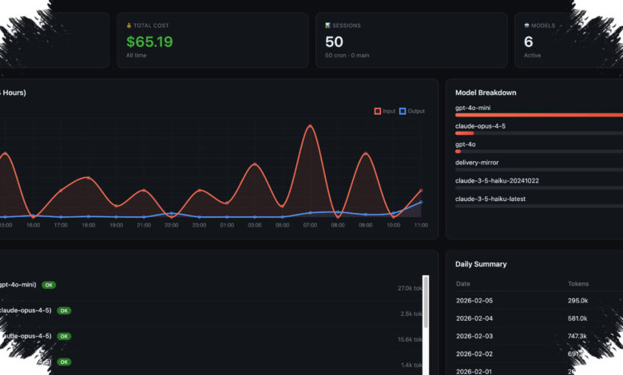623x375 pixels.
Task: Select the 07:00 peak point on Input line
Action: coord(310,126)
